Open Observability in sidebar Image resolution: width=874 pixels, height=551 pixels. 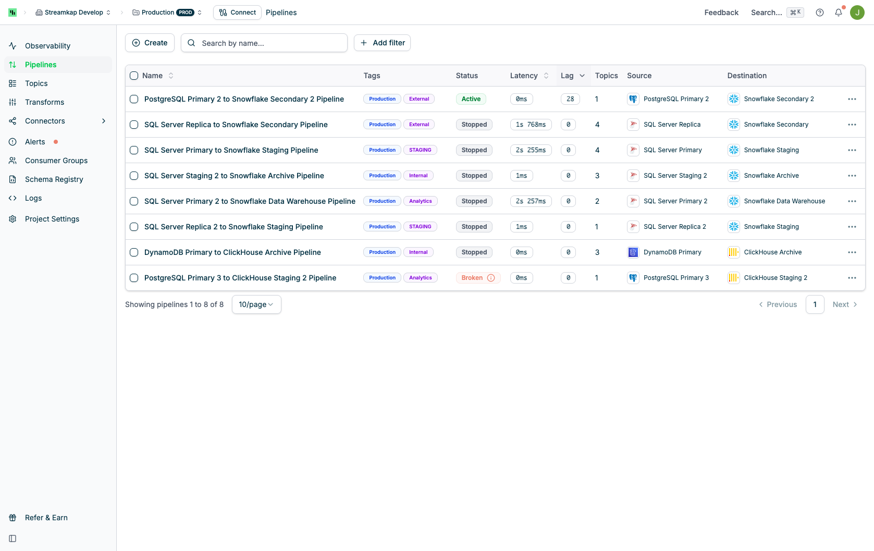(58, 46)
